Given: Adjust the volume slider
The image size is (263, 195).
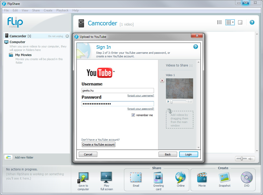Looking at the screenshot, I should pos(242,159).
